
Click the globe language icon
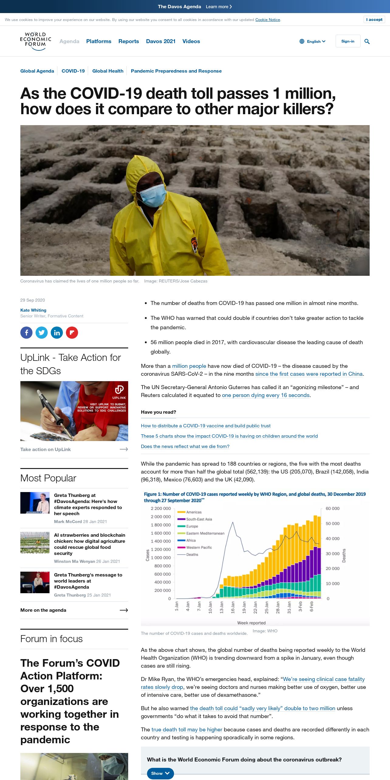pyautogui.click(x=302, y=41)
